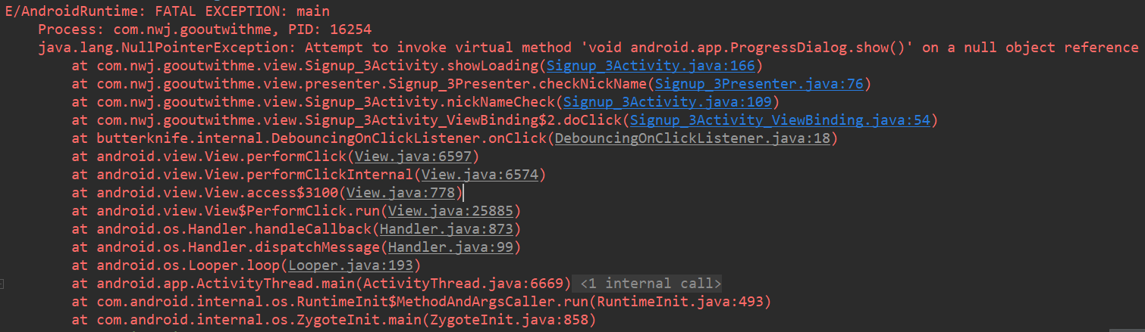The width and height of the screenshot is (1145, 332).
Task: Click the 'android.os.Looper.loop' text
Action: click(x=188, y=265)
